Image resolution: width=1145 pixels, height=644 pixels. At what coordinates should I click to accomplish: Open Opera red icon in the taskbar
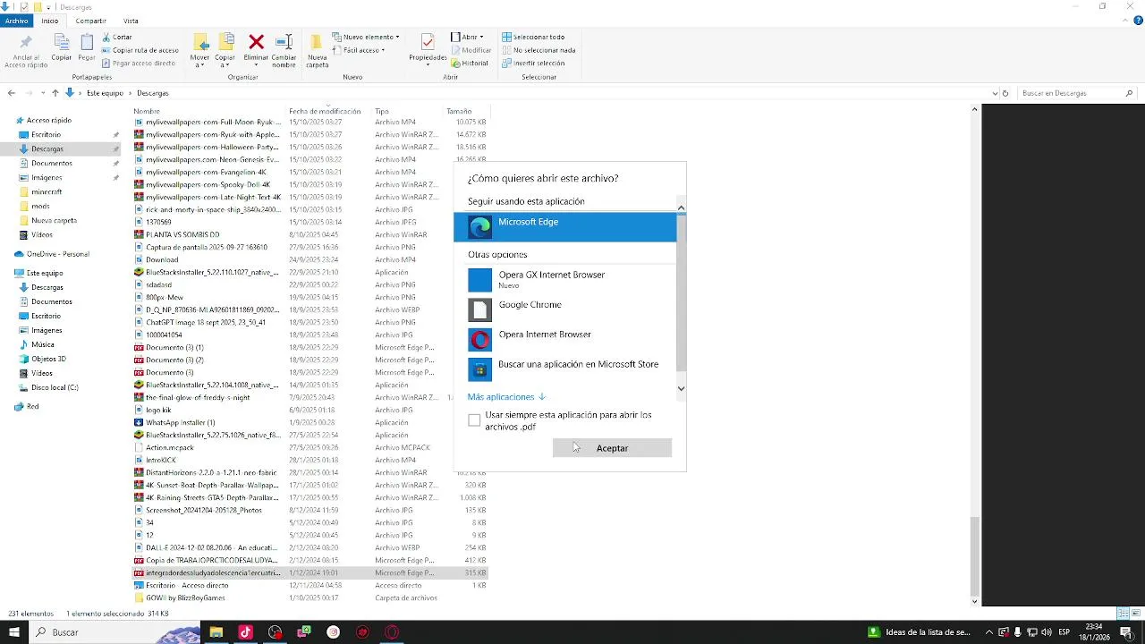point(392,631)
